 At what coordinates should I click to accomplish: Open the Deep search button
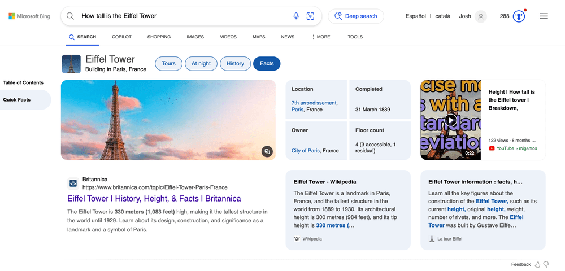[355, 16]
